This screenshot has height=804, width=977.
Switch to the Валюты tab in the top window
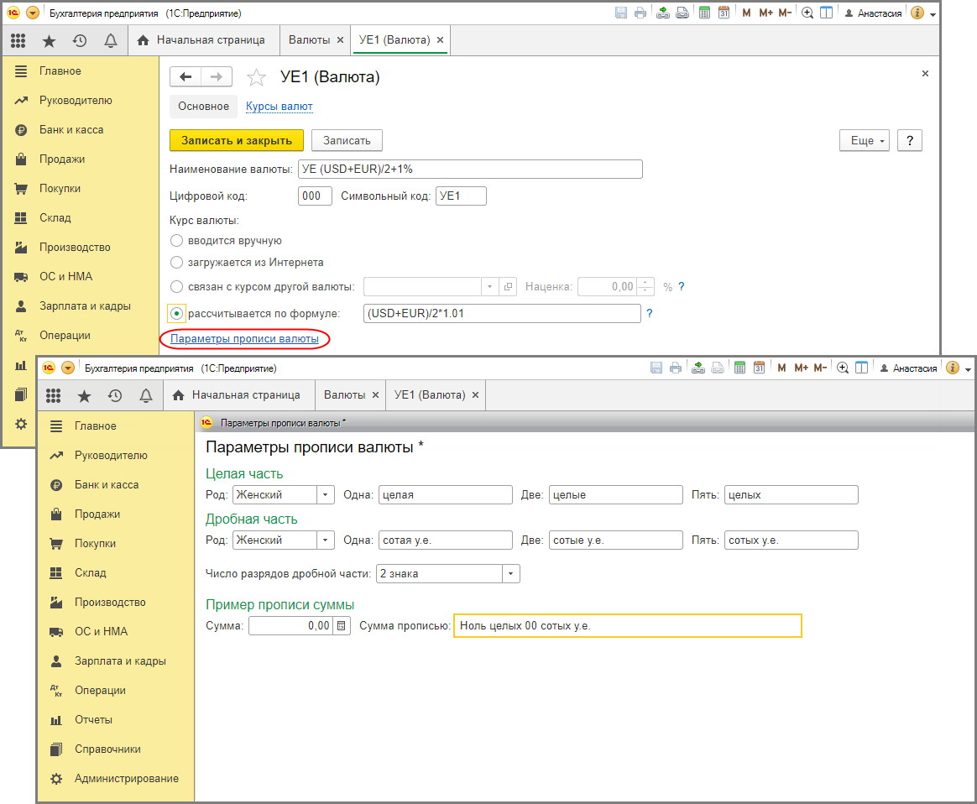click(x=308, y=40)
